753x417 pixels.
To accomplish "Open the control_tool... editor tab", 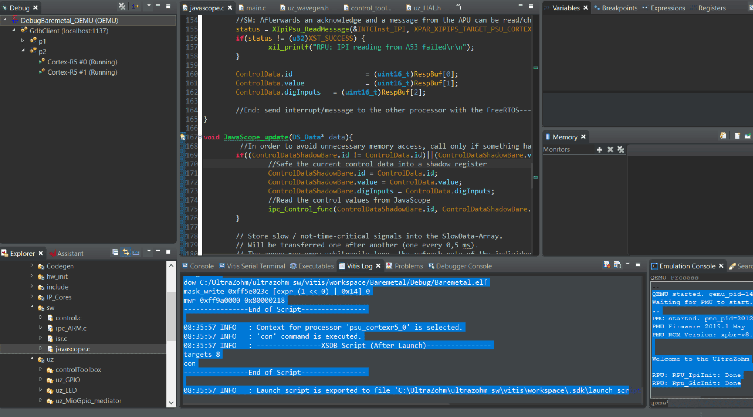I will 367,8.
